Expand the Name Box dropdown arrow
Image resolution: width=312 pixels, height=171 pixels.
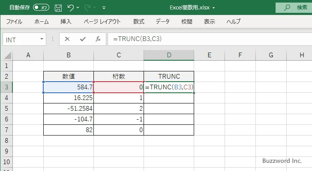coord(42,39)
